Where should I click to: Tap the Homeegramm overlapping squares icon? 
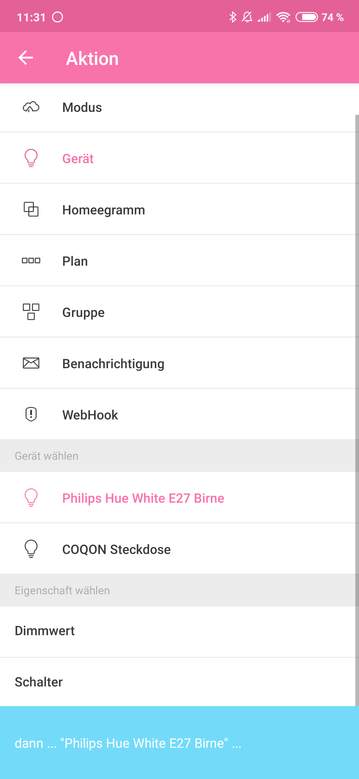pos(31,209)
